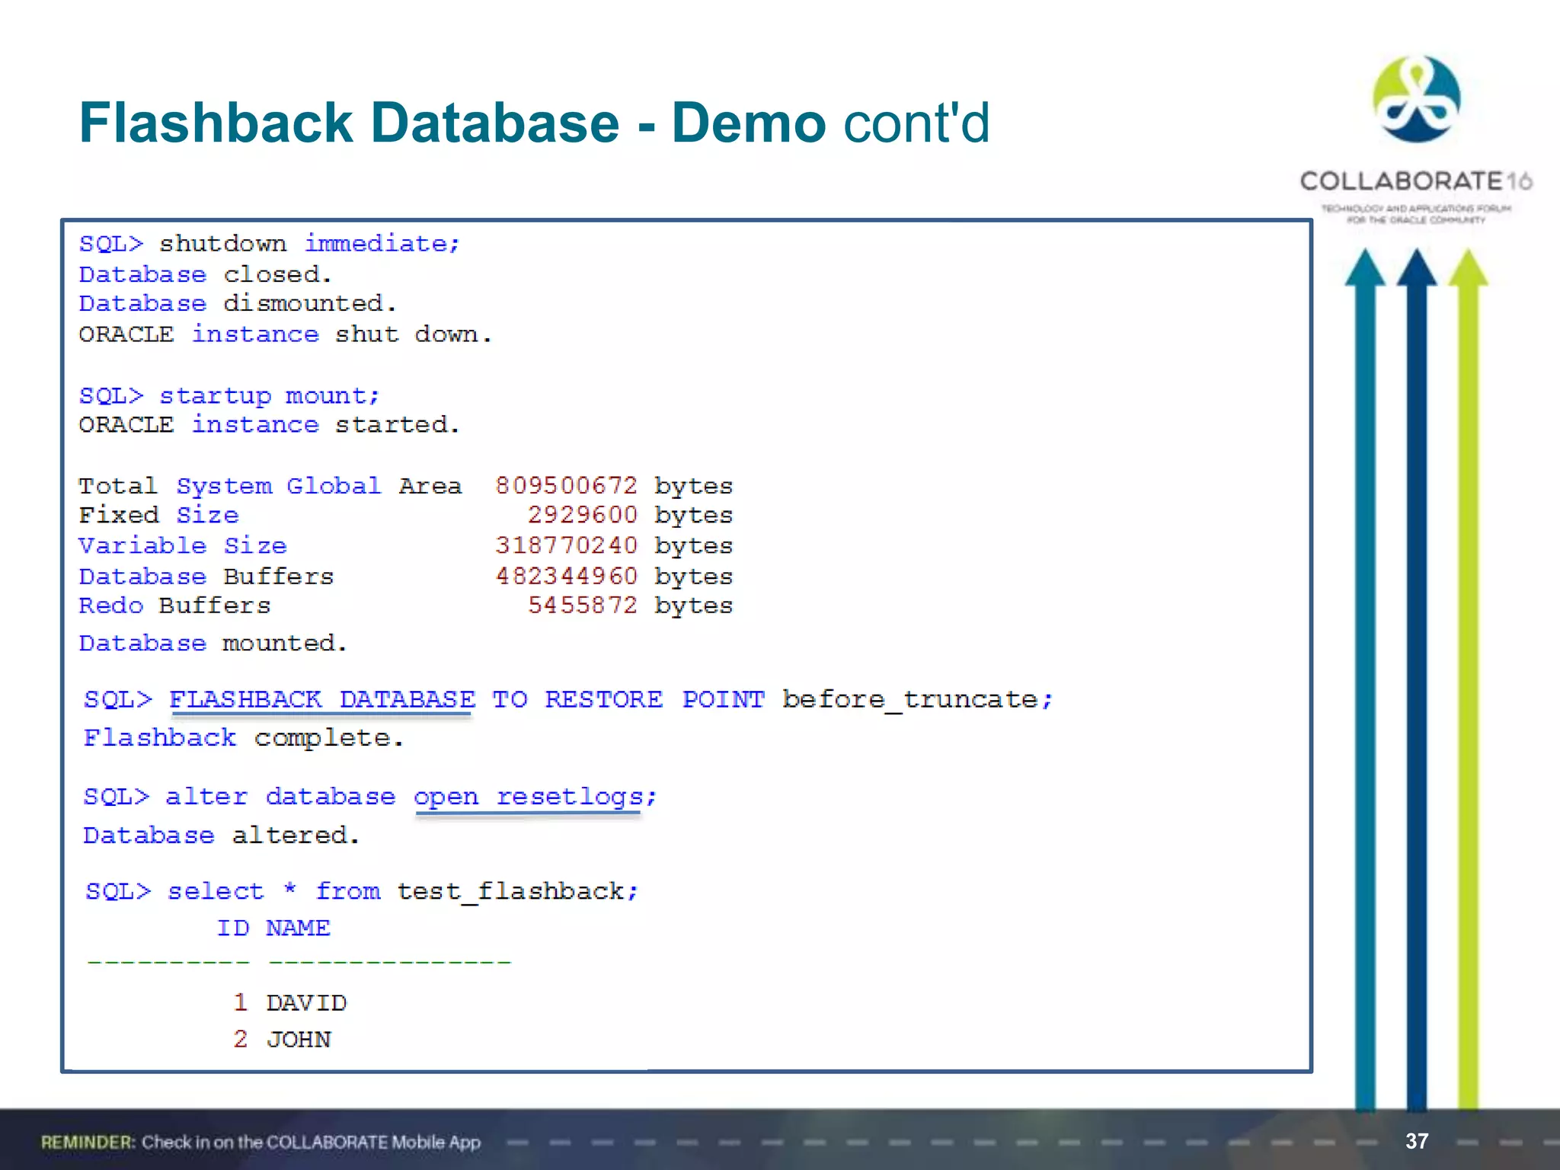This screenshot has width=1560, height=1170.
Task: Click the 'REMINDER: Check in on the COLLABORATE Mobile App' text
Action: 261,1143
